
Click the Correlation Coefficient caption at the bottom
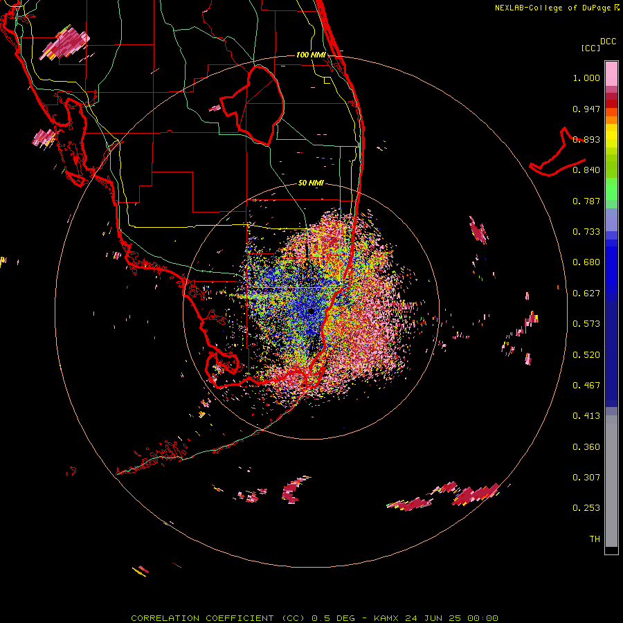(315, 618)
